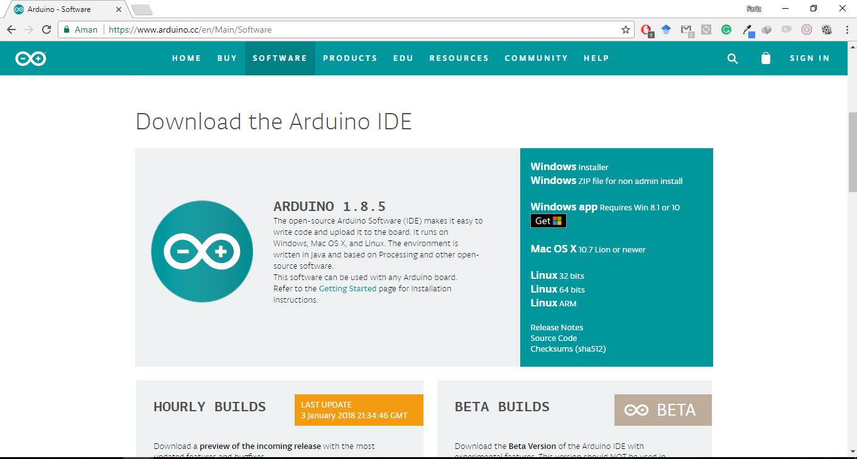This screenshot has width=857, height=459.
Task: Open the BUY menu
Action: pyautogui.click(x=227, y=58)
